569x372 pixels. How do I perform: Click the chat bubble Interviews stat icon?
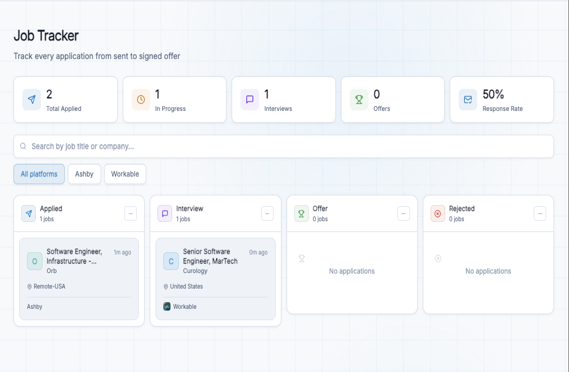[250, 99]
